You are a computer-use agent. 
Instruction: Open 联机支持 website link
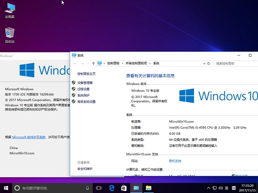click(x=175, y=161)
